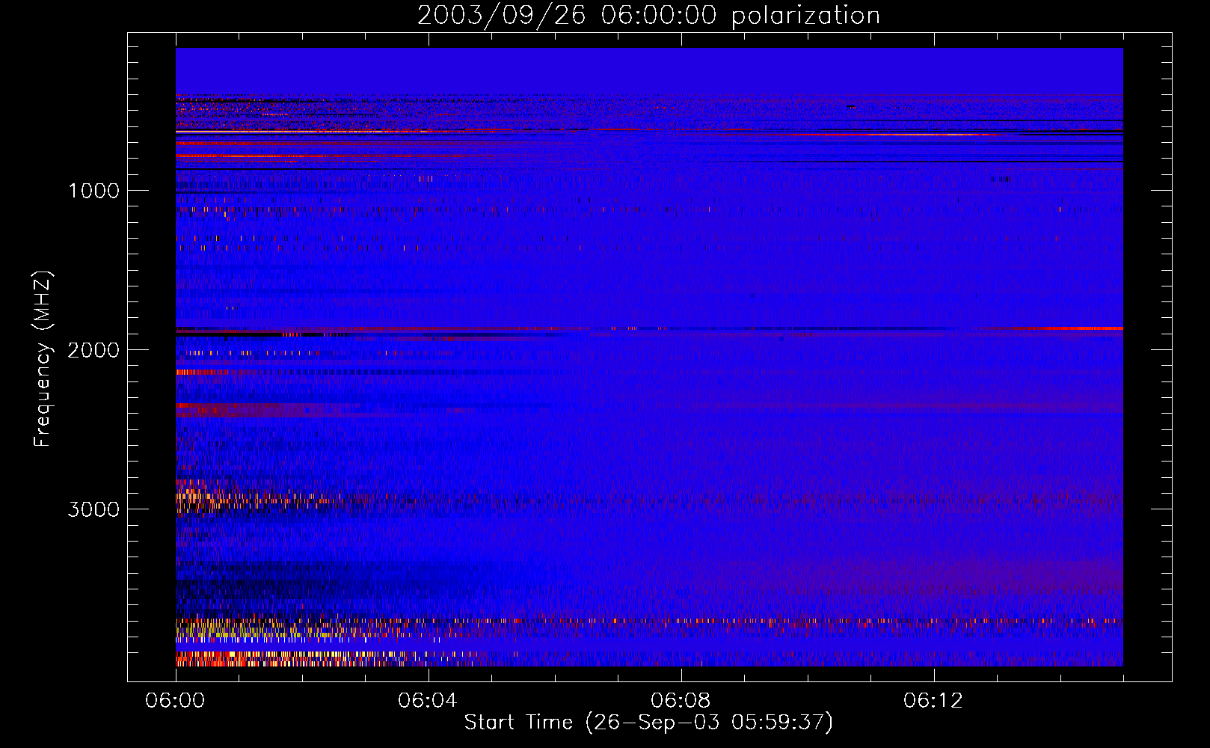This screenshot has width=1210, height=748.
Task: Click the "Start Time (26-Sep-03 05:59:37)" label
Action: (648, 723)
